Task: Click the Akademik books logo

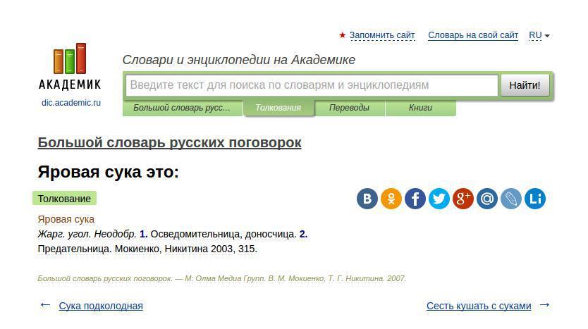Action: [x=70, y=66]
